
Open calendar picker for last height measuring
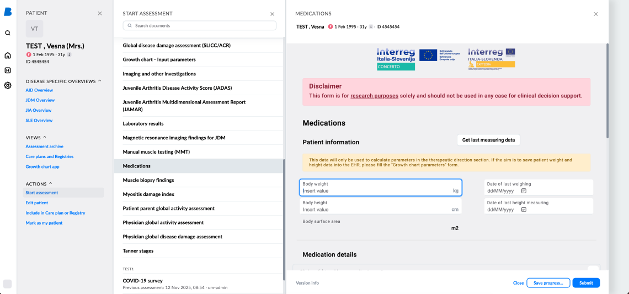(524, 209)
